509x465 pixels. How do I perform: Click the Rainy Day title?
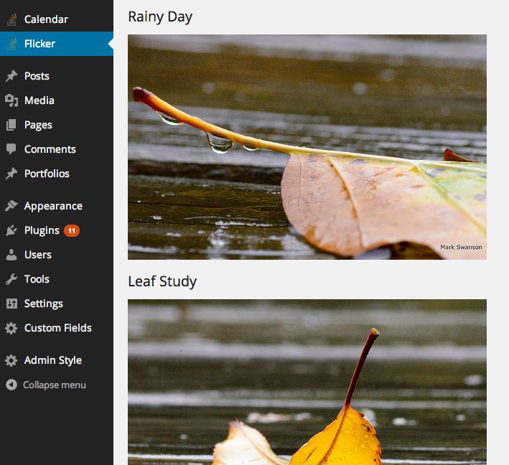160,17
